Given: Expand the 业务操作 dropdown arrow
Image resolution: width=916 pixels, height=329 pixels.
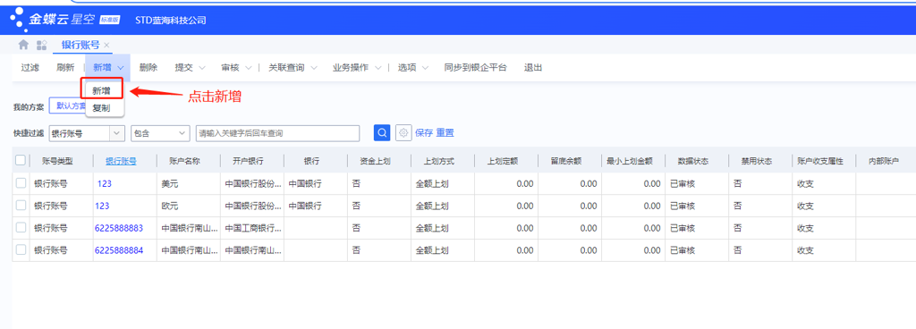Looking at the screenshot, I should pos(377,68).
